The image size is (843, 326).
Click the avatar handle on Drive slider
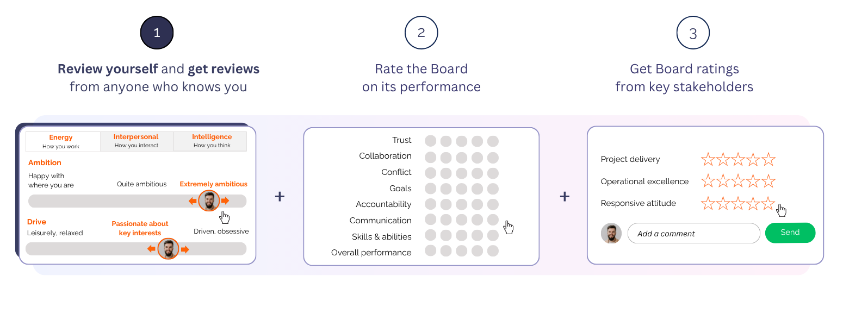[168, 249]
